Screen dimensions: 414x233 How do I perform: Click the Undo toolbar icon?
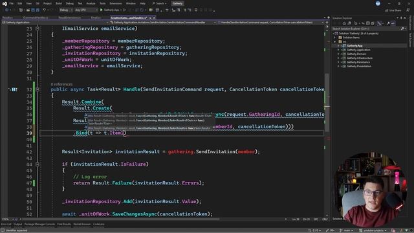[44, 10]
